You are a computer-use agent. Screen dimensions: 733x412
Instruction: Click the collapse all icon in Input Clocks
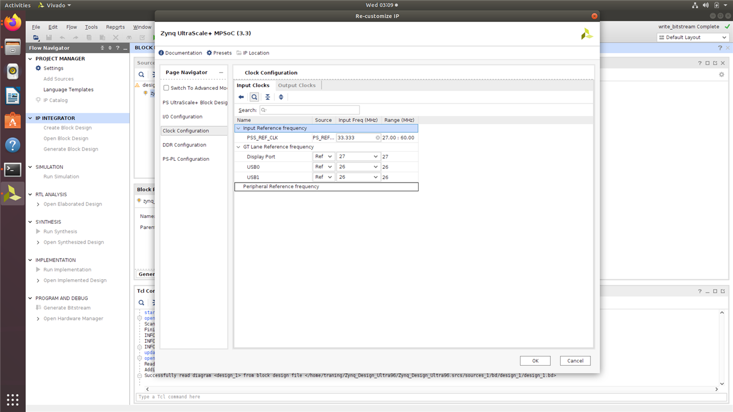[x=267, y=97]
